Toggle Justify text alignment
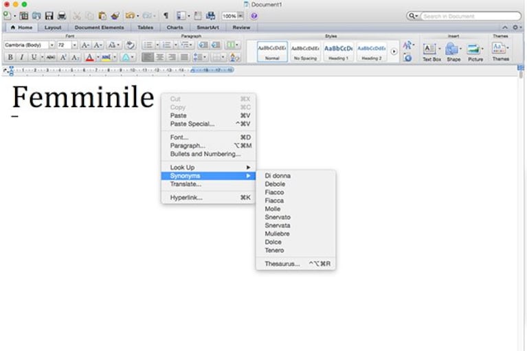Image resolution: width=527 pixels, height=351 pixels. tap(184, 58)
